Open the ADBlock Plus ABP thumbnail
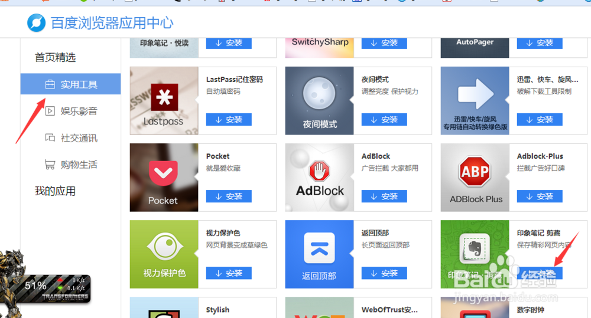 click(x=475, y=178)
